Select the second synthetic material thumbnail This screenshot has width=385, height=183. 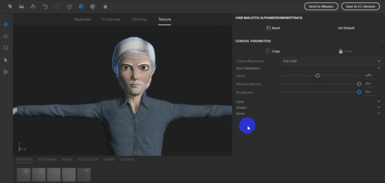click(x=39, y=175)
